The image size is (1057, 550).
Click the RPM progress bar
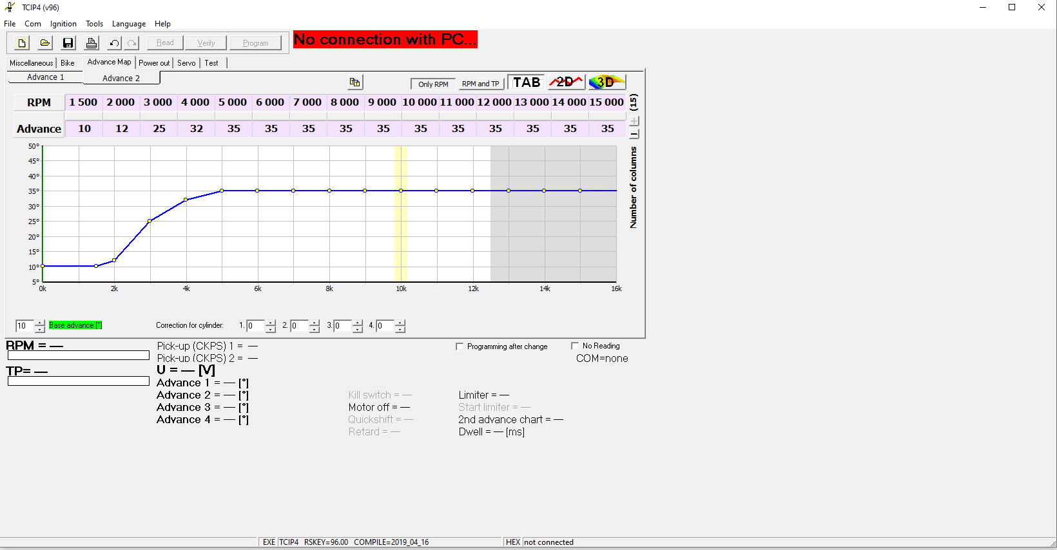[79, 356]
